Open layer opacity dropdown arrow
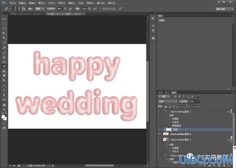 (197, 102)
